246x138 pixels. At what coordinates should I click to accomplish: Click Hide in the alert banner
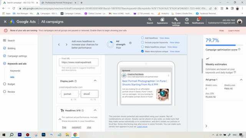coord(221,31)
